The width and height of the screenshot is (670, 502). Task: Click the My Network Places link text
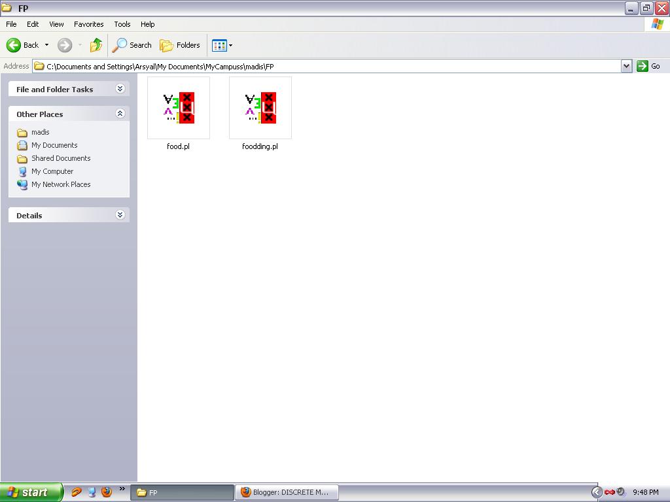(x=61, y=184)
